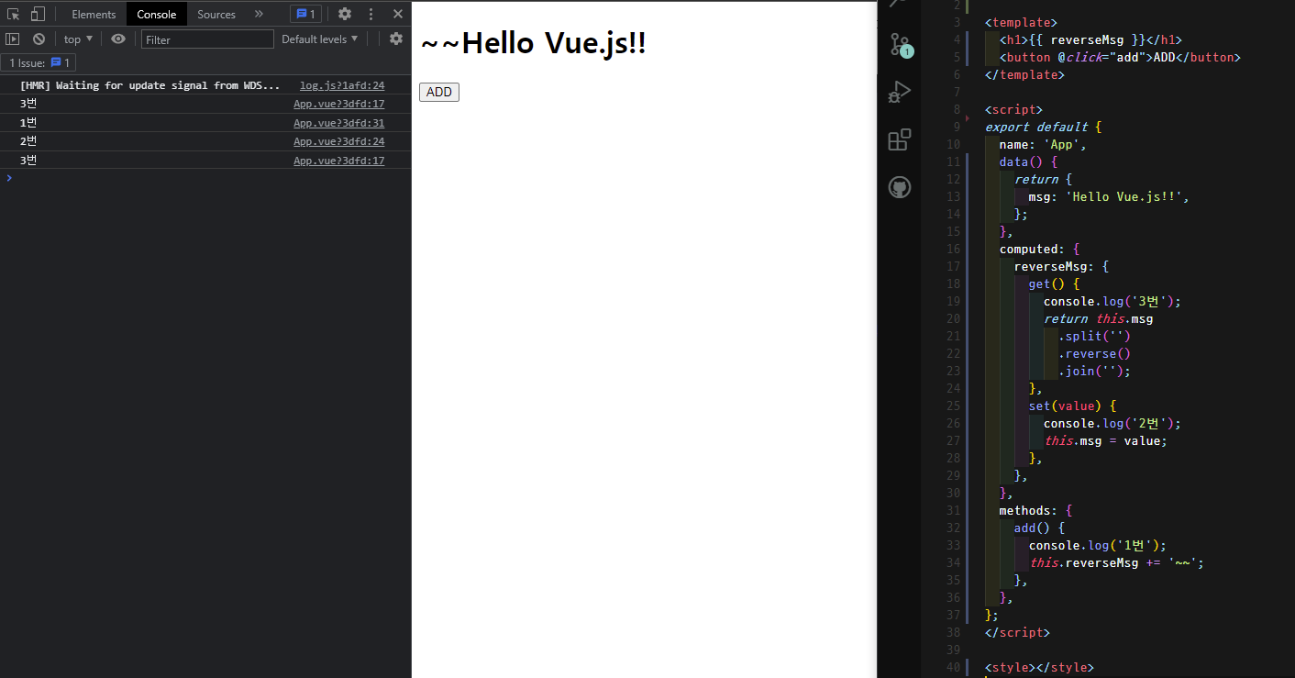Click the 'this.msg = value;' line

tap(1106, 440)
